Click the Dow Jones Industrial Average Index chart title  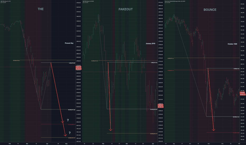[175, 1]
